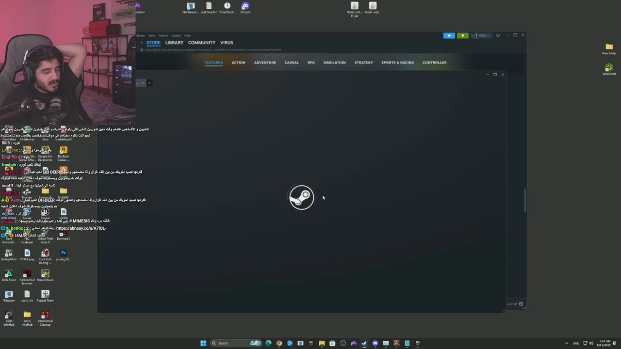Click the blue Steam announcements megaphone button
The width and height of the screenshot is (621, 349).
(449, 35)
